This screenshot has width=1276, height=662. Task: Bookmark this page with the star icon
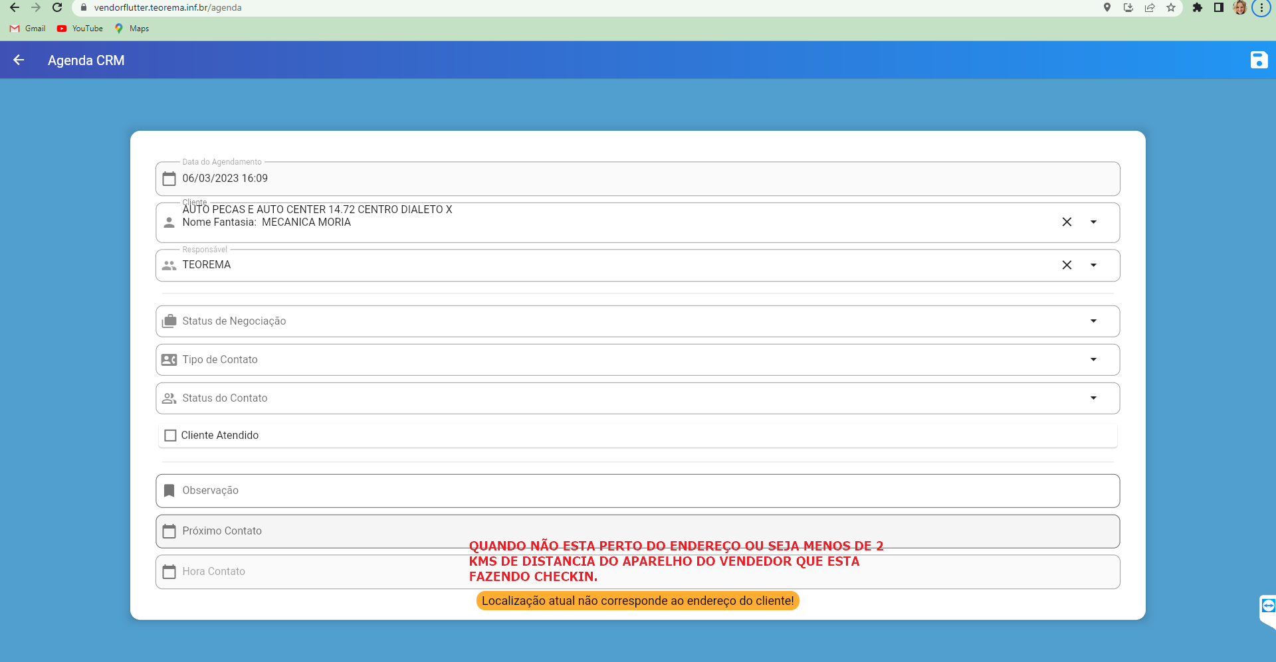tap(1171, 7)
